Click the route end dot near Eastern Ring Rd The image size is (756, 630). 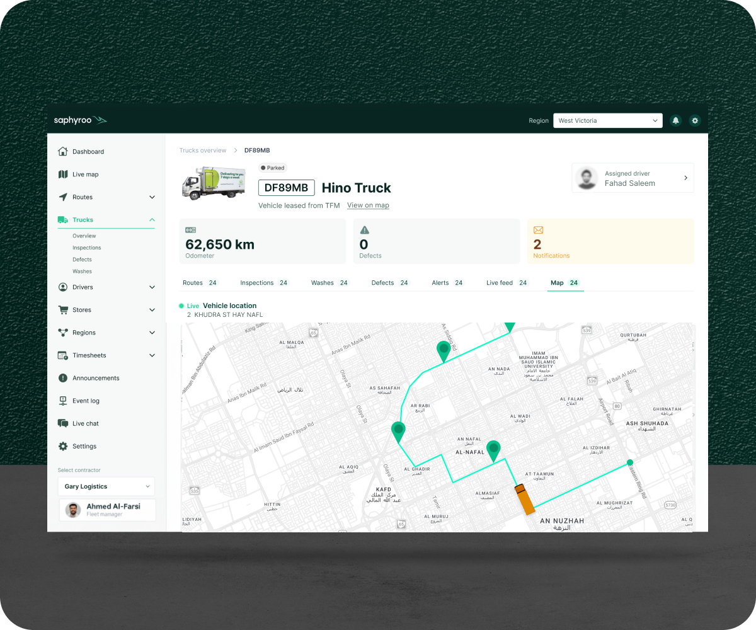[629, 463]
